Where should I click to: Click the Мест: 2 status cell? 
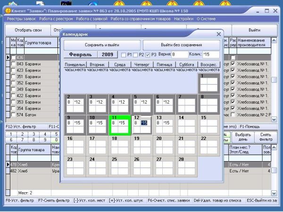coord(25,193)
